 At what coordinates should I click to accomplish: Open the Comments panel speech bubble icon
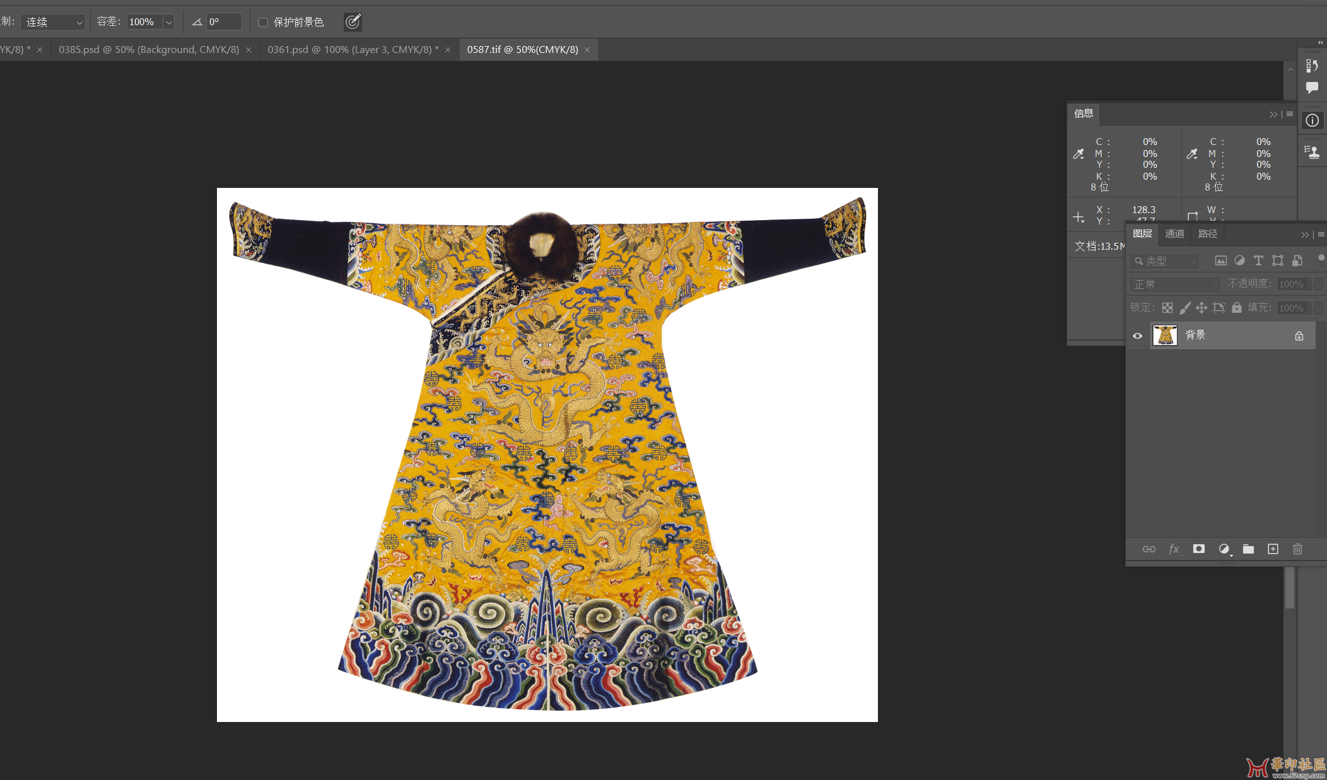1312,88
